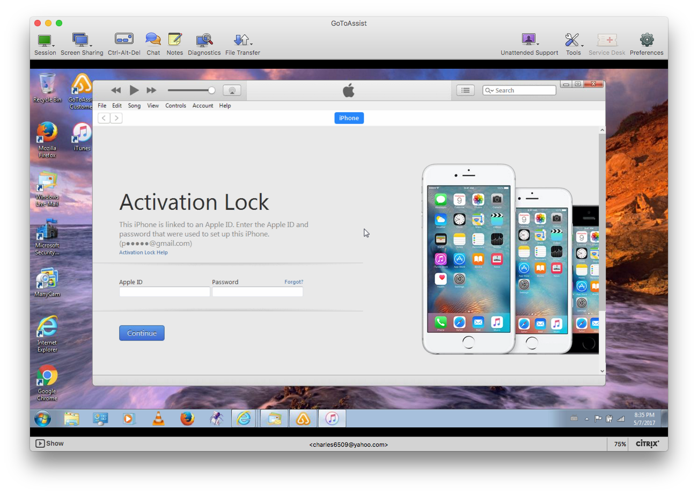Click the Password input field
Image resolution: width=698 pixels, height=494 pixels.
tap(258, 292)
